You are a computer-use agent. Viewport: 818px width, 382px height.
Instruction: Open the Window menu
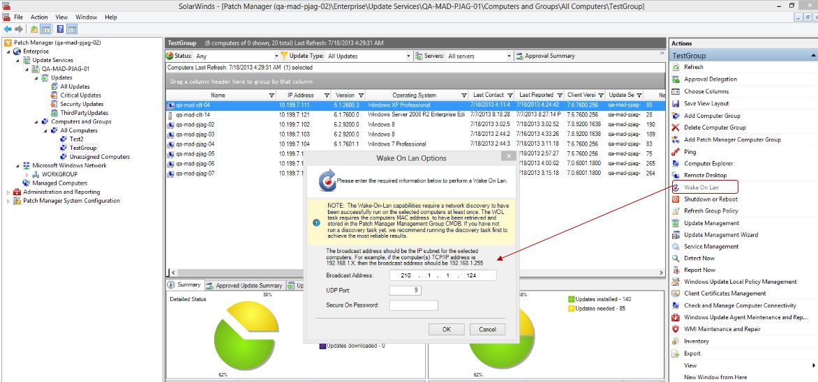[x=86, y=17]
